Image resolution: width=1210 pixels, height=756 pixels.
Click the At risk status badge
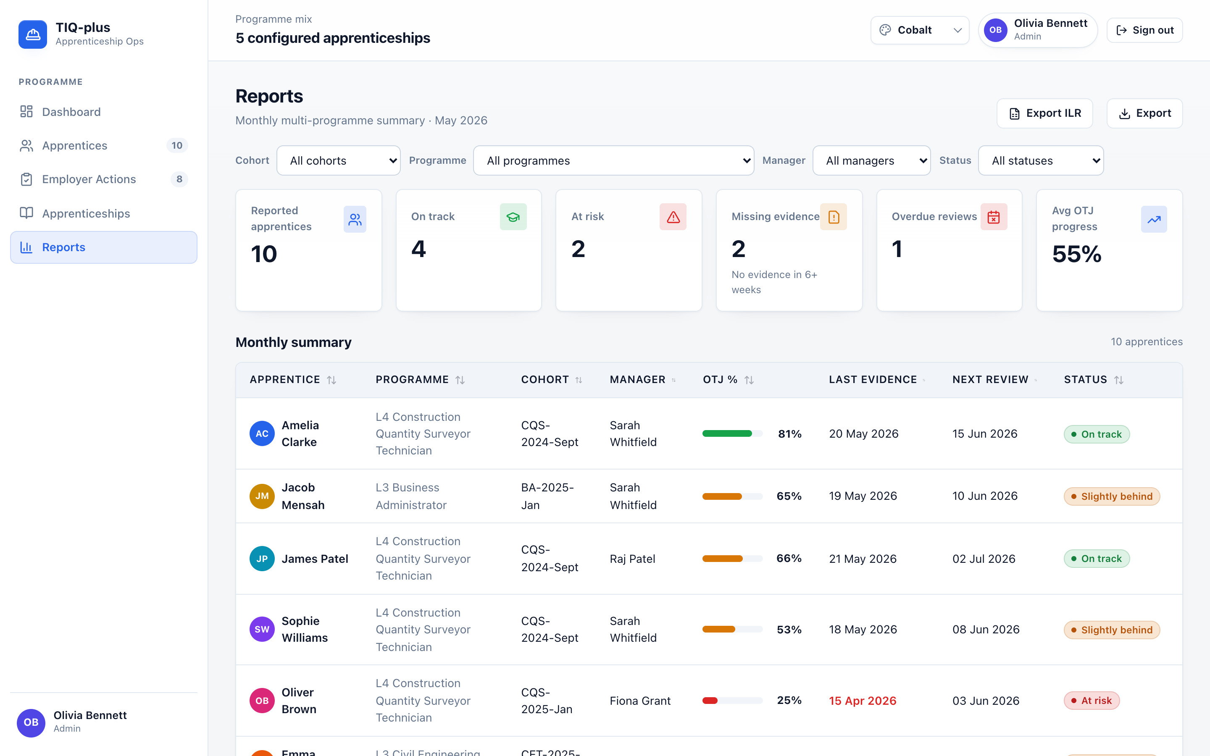[1092, 701]
